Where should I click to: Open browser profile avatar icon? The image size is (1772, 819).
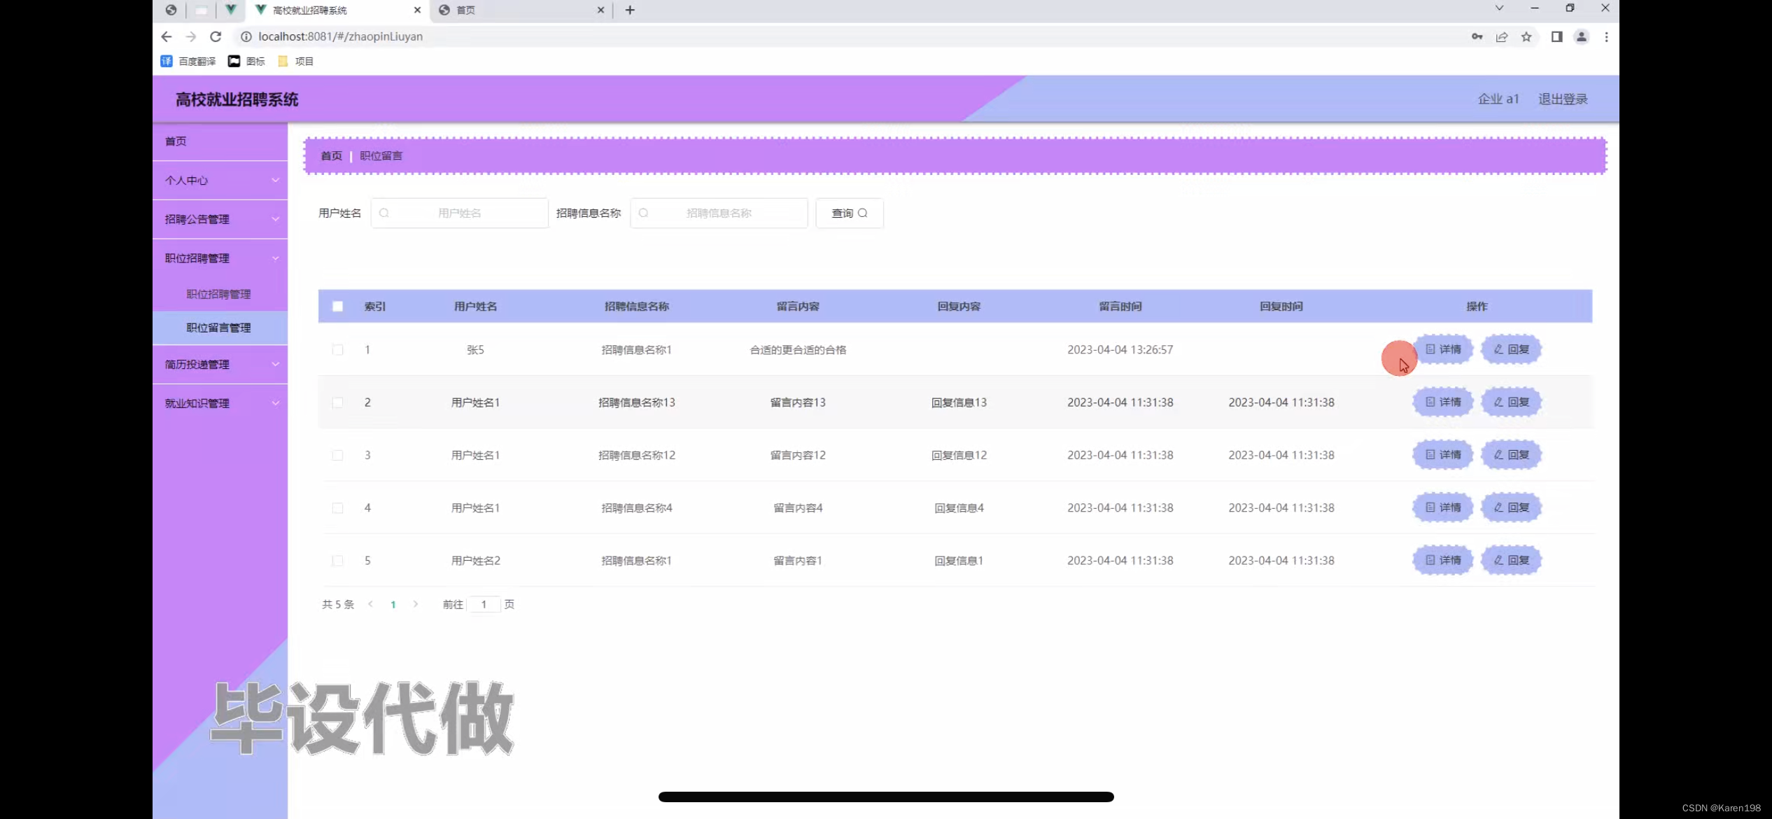(1581, 36)
